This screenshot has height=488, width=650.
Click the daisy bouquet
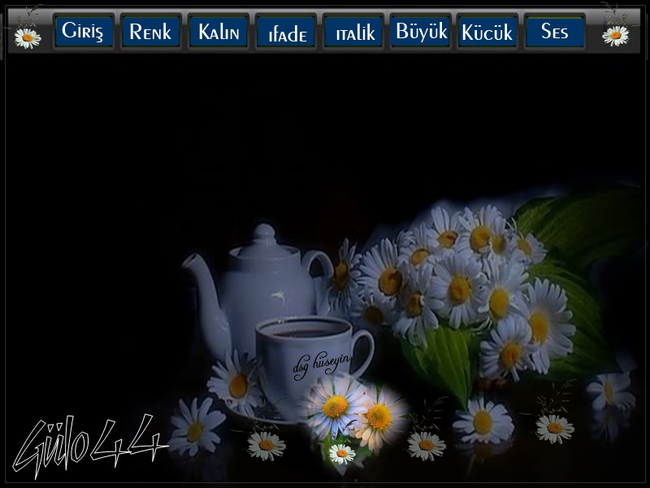463,285
